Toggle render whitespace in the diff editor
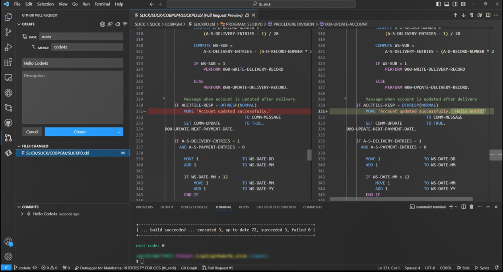The width and height of the screenshot is (503, 272). tap(472, 15)
